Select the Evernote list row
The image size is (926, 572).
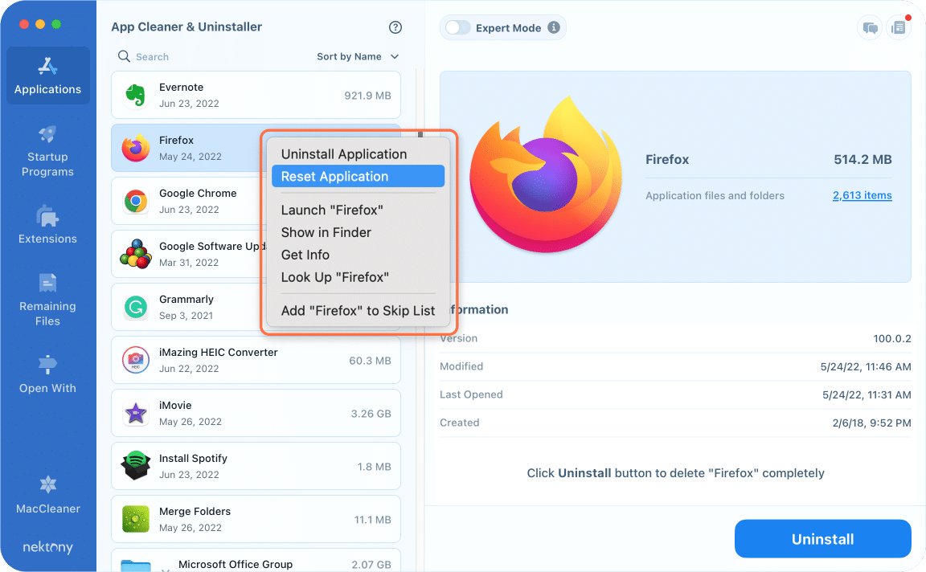point(256,95)
